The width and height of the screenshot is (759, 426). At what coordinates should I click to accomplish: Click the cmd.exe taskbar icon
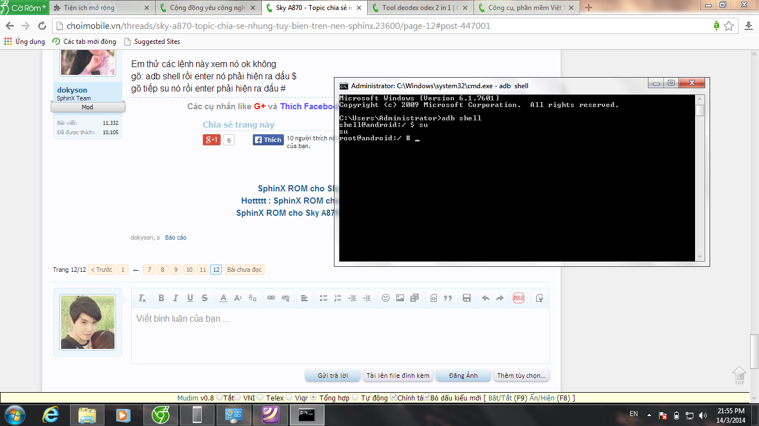(x=307, y=415)
